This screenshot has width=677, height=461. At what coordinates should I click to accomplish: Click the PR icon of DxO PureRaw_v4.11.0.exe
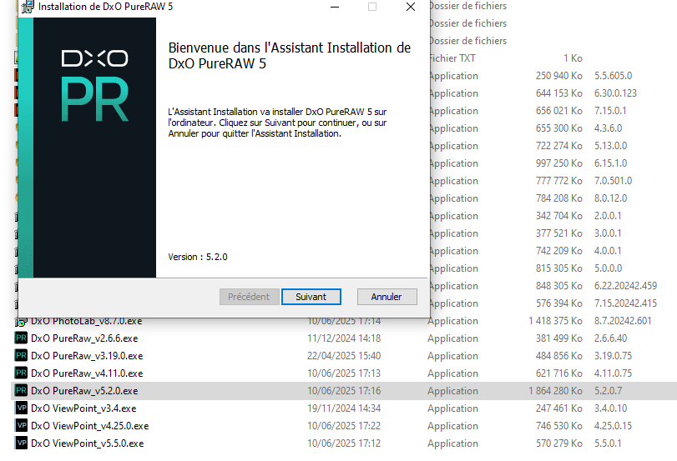point(21,373)
